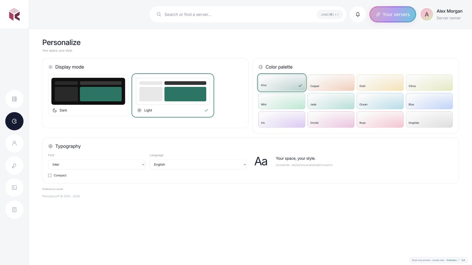
Task: Click the Dark mode preview thumbnail
Action: (x=88, y=91)
